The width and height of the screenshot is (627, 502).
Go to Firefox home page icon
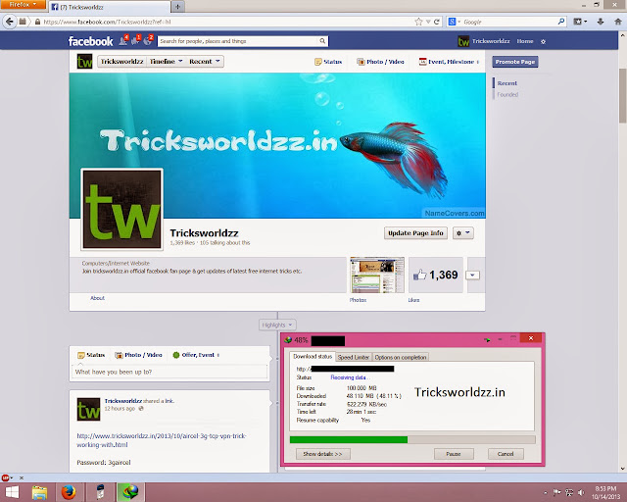(618, 22)
